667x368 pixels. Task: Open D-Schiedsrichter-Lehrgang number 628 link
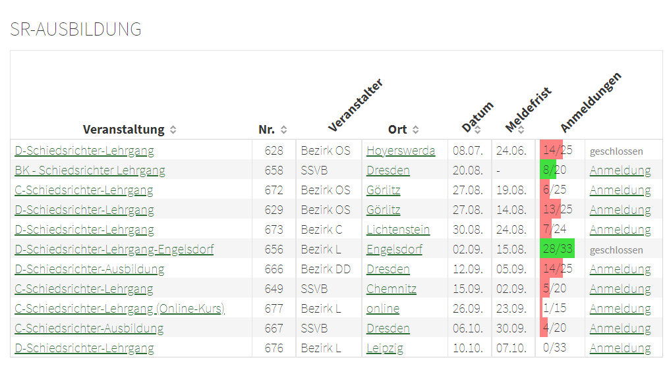84,151
